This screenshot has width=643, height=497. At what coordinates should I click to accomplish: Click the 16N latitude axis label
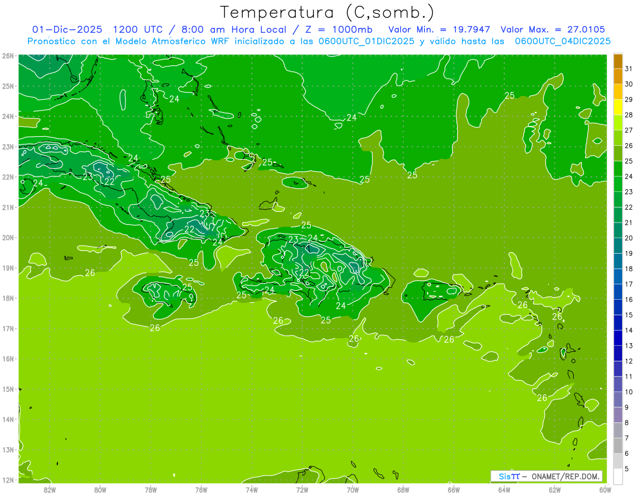(x=8, y=359)
